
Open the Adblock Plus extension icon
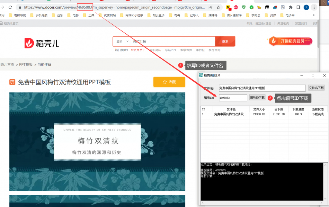click(x=236, y=7)
